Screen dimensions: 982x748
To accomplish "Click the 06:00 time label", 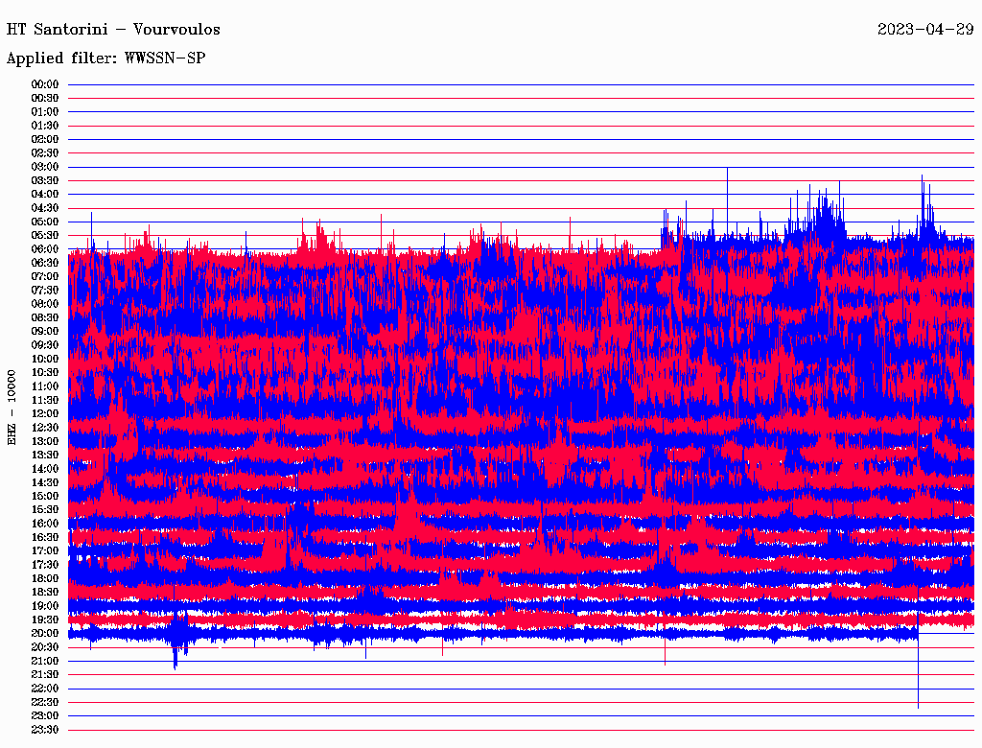I will 45,249.
